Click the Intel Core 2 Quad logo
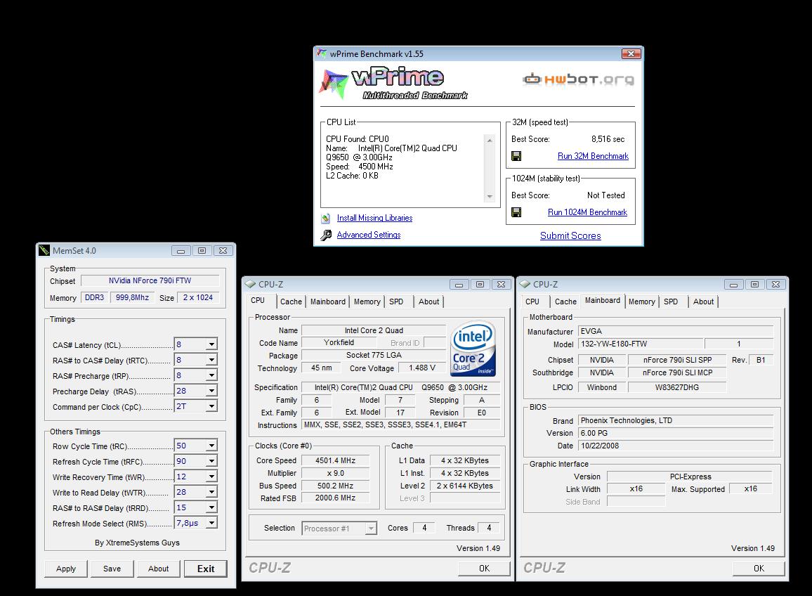Image resolution: width=812 pixels, height=596 pixels. [x=473, y=349]
